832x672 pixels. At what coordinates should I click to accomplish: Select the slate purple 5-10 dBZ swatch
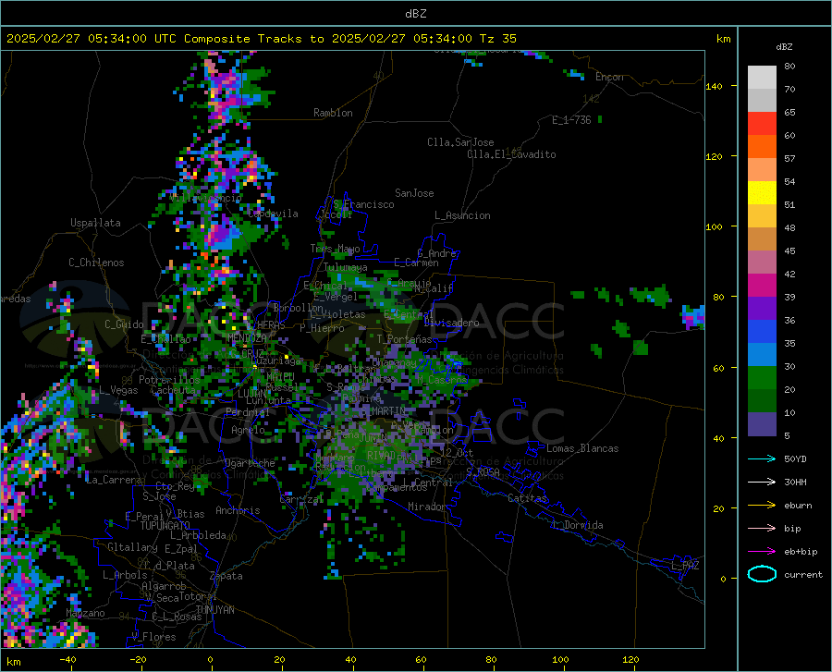(762, 423)
